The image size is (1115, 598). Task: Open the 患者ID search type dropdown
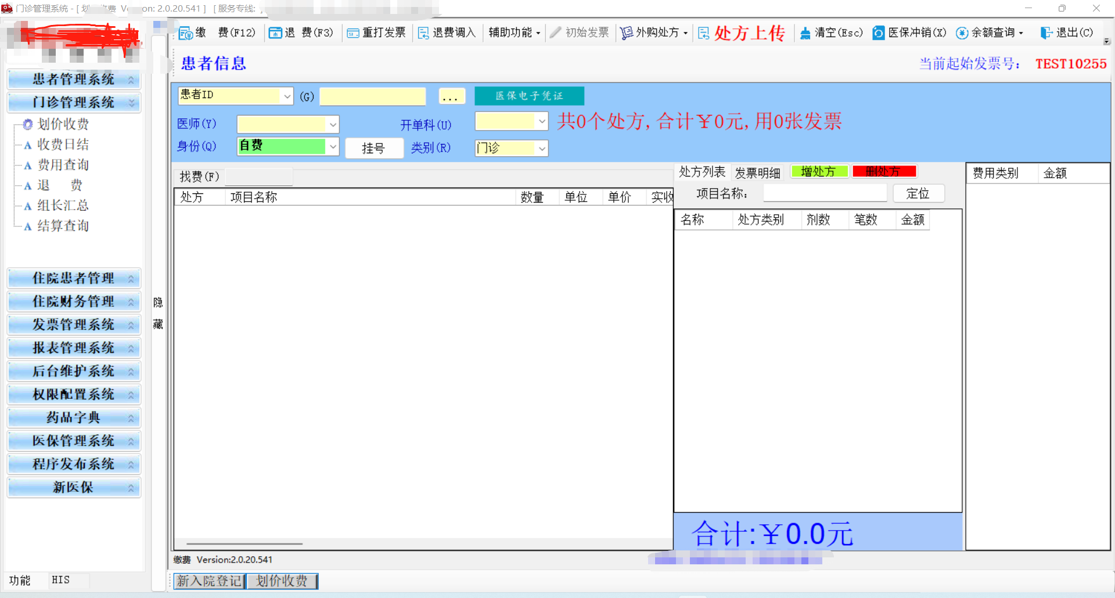pos(287,96)
